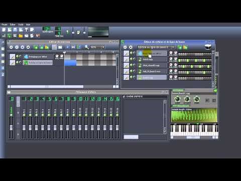The height and width of the screenshot is (181, 241).
Task: Show the Project Notes toolbar icon
Action: [32, 36]
